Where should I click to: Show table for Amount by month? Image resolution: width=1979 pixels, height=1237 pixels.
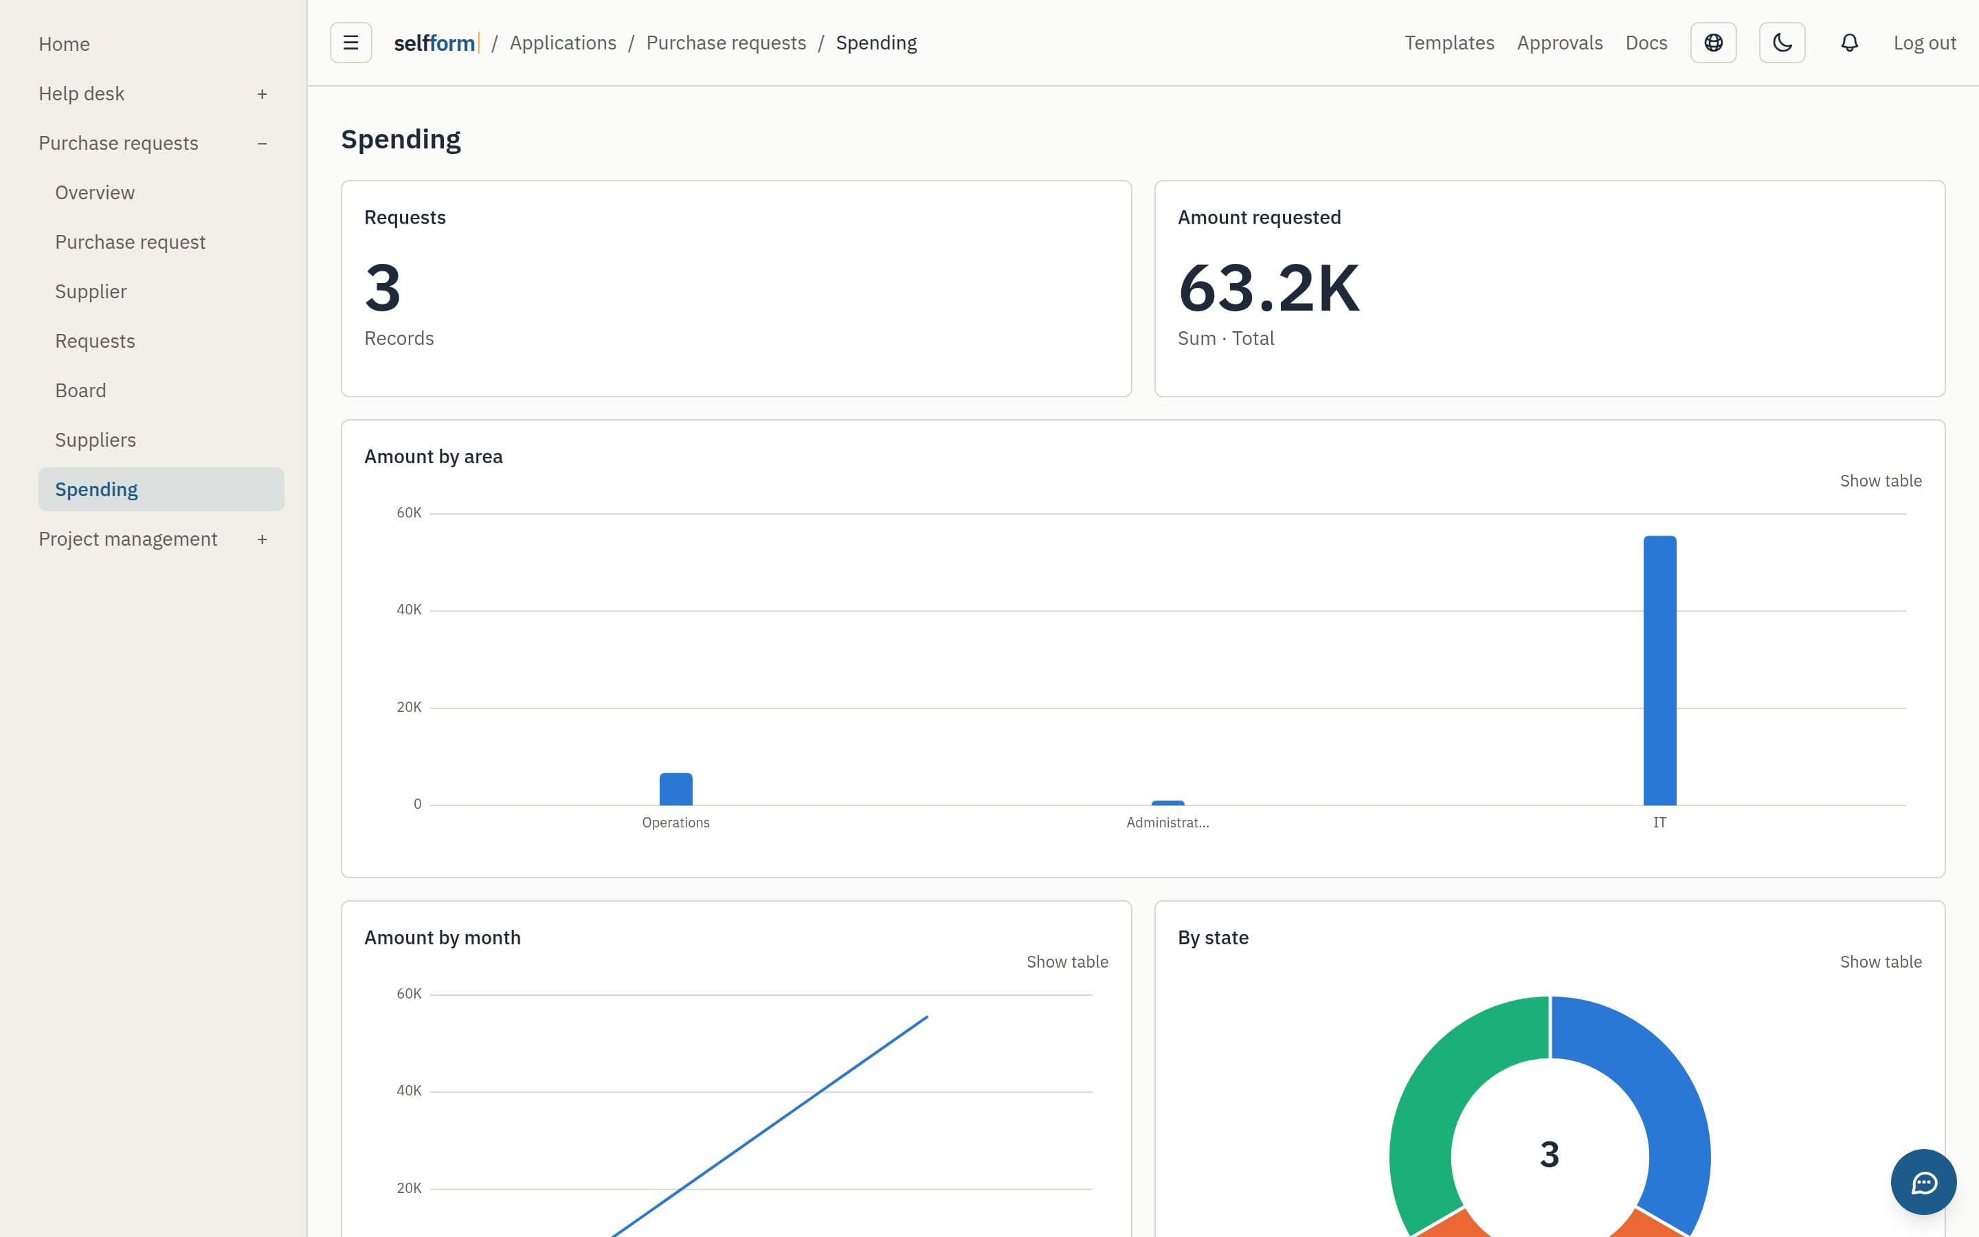(1067, 962)
